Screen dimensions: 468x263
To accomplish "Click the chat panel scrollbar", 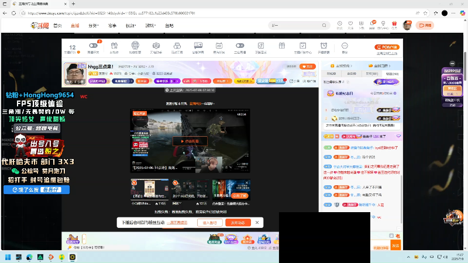I will pos(400,199).
